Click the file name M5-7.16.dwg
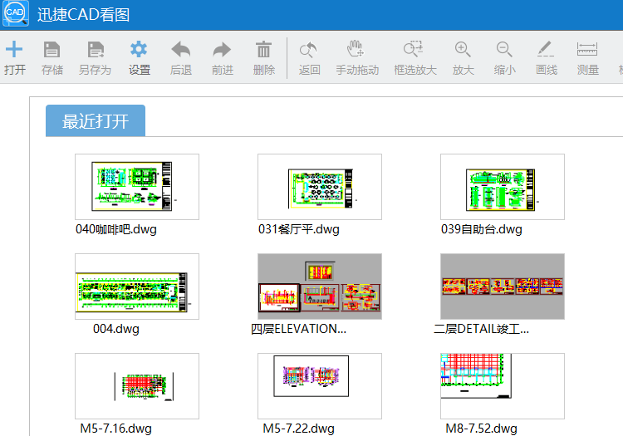The width and height of the screenshot is (623, 436). click(x=116, y=429)
